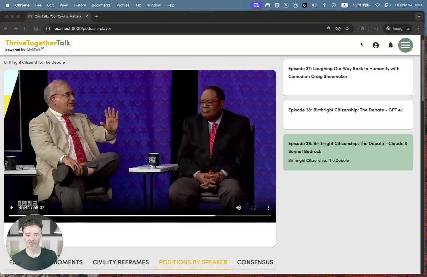This screenshot has height=277, width=427.
Task: Open Control Center in the menu bar
Action: pyautogui.click(x=387, y=5)
